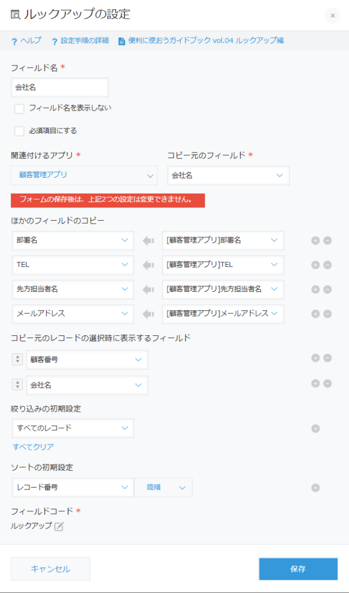Add a filter condition with the plus icon

(x=315, y=429)
